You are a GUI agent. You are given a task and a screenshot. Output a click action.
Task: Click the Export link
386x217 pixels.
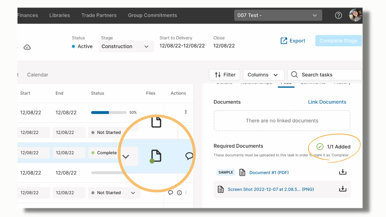293,41
